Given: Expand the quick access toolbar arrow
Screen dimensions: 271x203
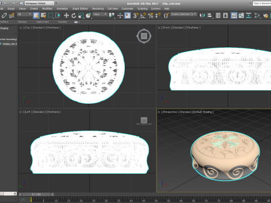Looking at the screenshot, I should tap(56, 3).
